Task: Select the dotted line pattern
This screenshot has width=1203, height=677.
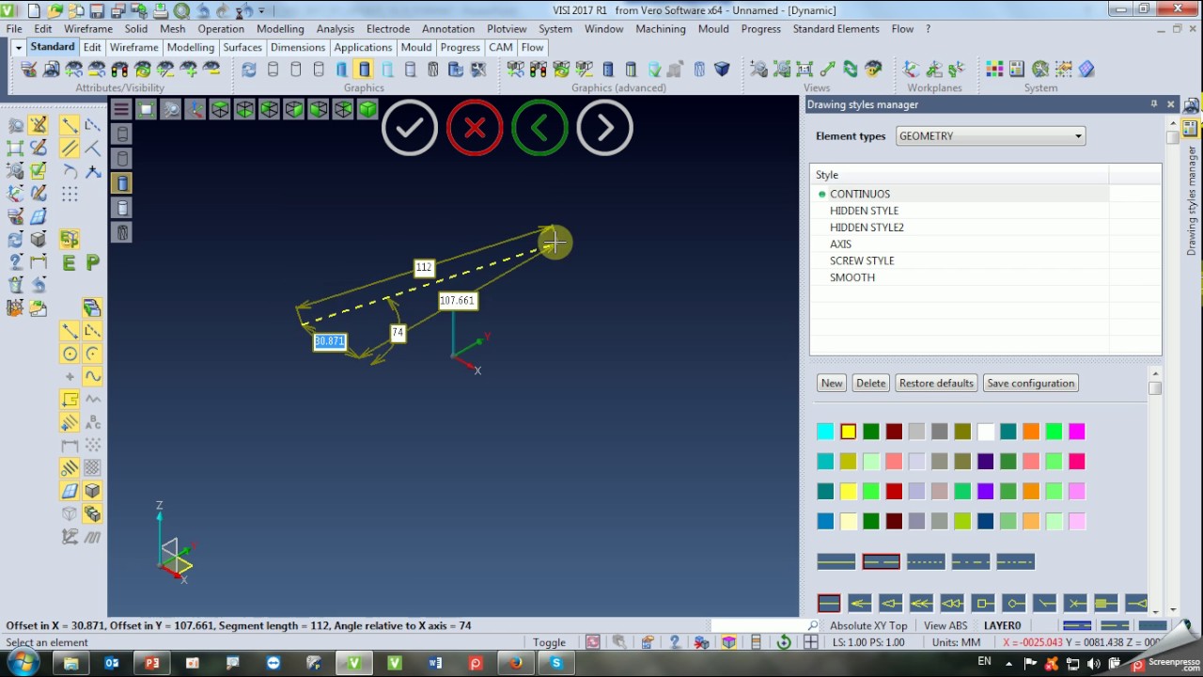Action: [926, 561]
